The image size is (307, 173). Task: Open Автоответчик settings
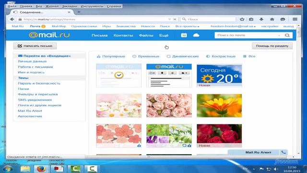[x=30, y=116]
